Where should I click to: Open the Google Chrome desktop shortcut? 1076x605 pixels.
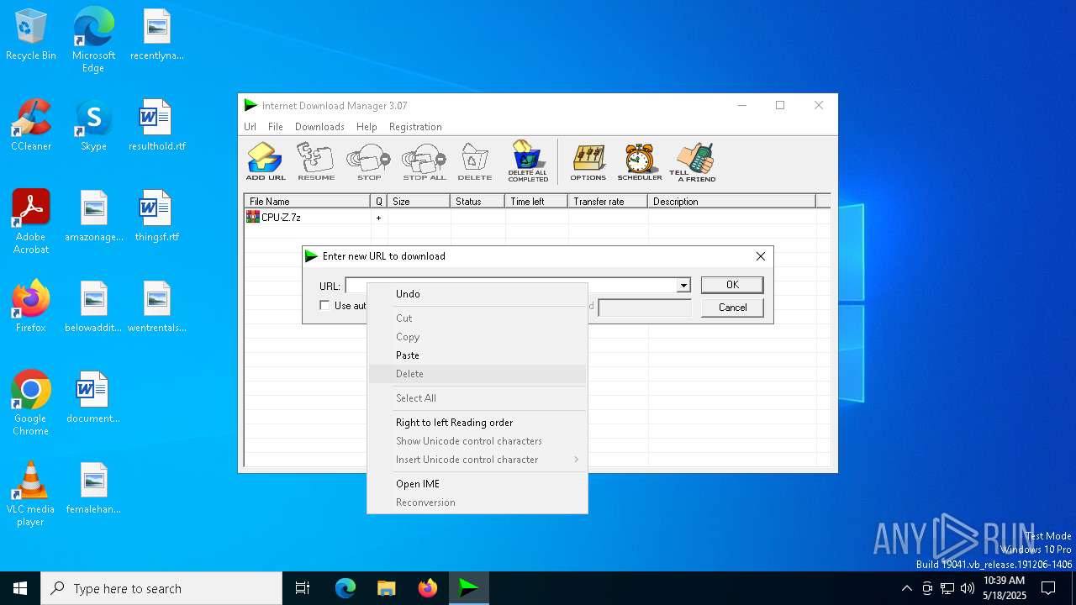coord(31,402)
